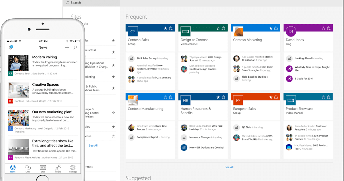Follow Design at Contoso via its star
Image resolution: width=344 pixels, height=181 pixels.
click(x=218, y=28)
